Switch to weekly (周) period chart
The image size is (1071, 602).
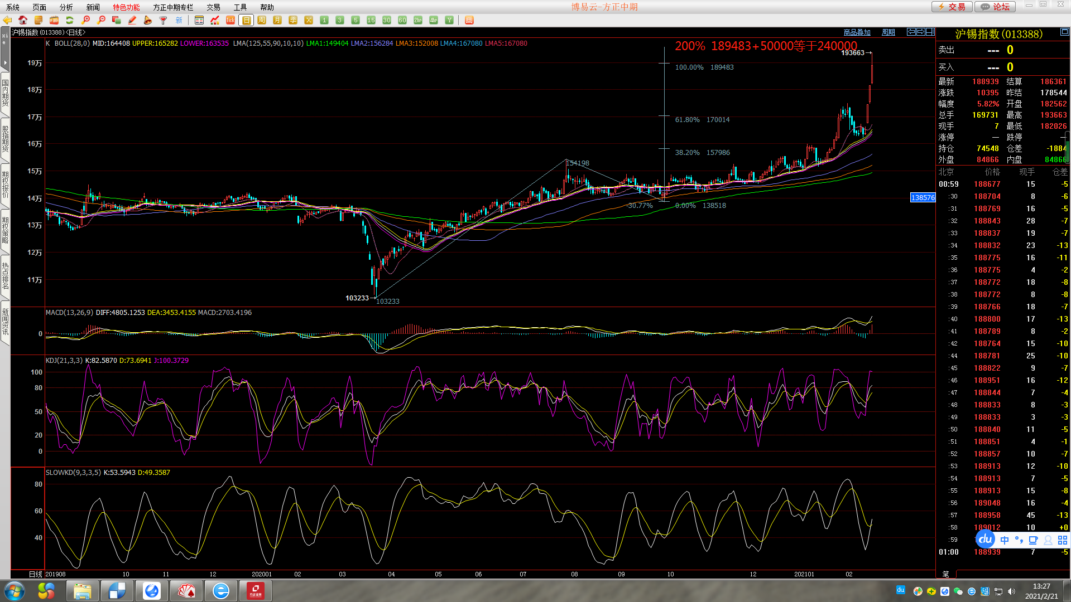[262, 20]
